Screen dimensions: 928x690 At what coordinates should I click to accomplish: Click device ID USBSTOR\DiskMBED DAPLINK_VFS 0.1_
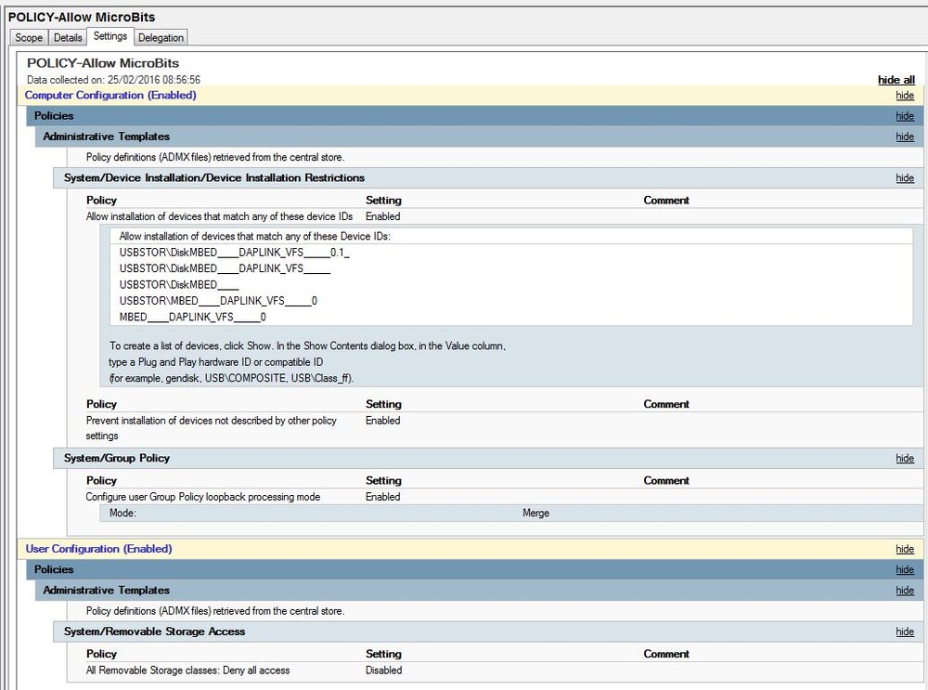point(235,253)
